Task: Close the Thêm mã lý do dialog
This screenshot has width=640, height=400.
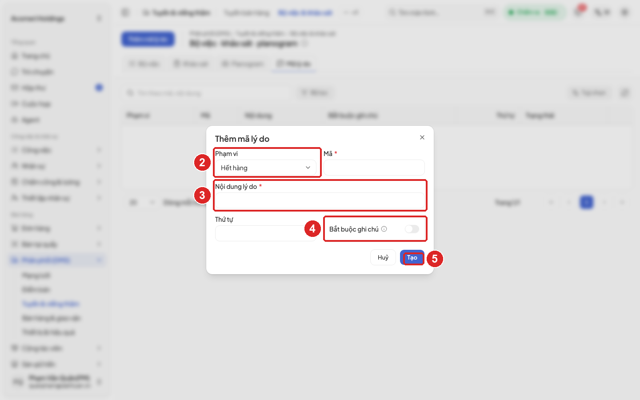Action: click(x=422, y=137)
